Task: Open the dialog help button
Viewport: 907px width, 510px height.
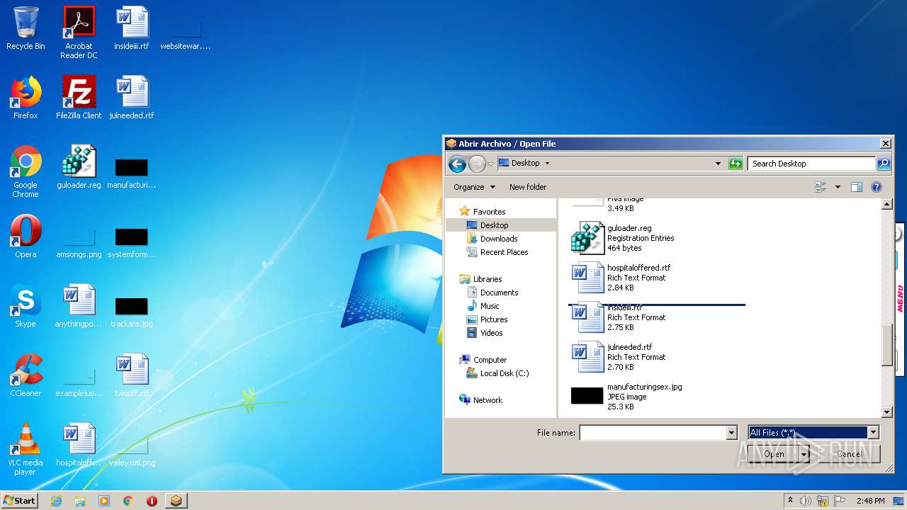Action: 877,187
